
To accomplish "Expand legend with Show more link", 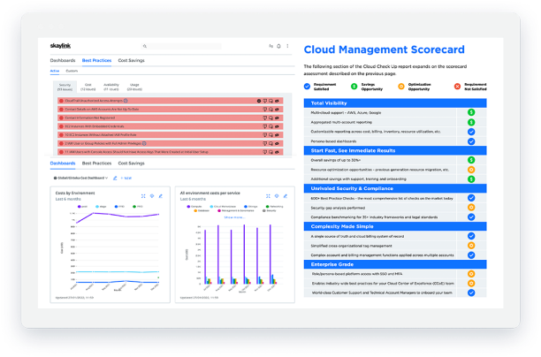I will pyautogui.click(x=233, y=216).
